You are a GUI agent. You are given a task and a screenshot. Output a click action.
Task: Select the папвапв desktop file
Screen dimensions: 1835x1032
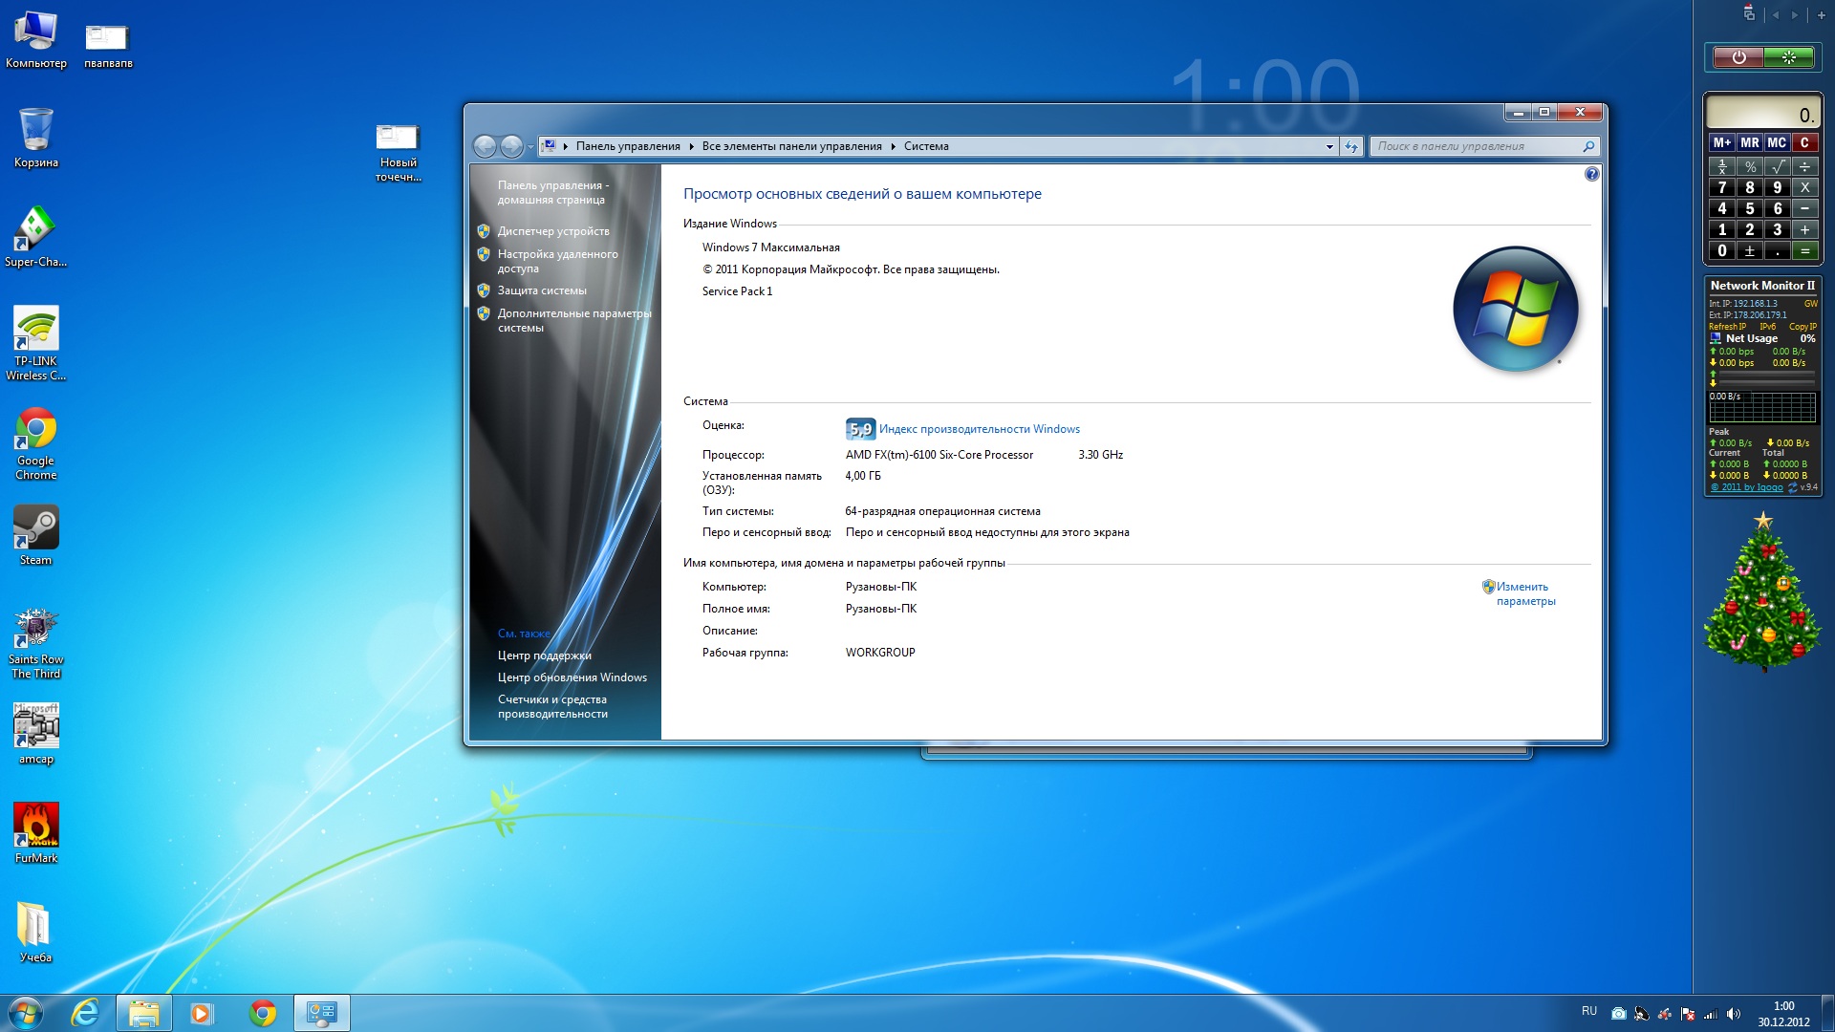pyautogui.click(x=107, y=45)
